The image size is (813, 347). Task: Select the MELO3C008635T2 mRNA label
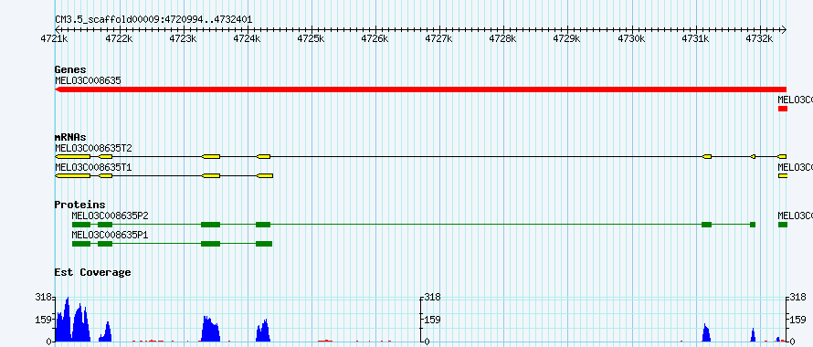coord(93,148)
